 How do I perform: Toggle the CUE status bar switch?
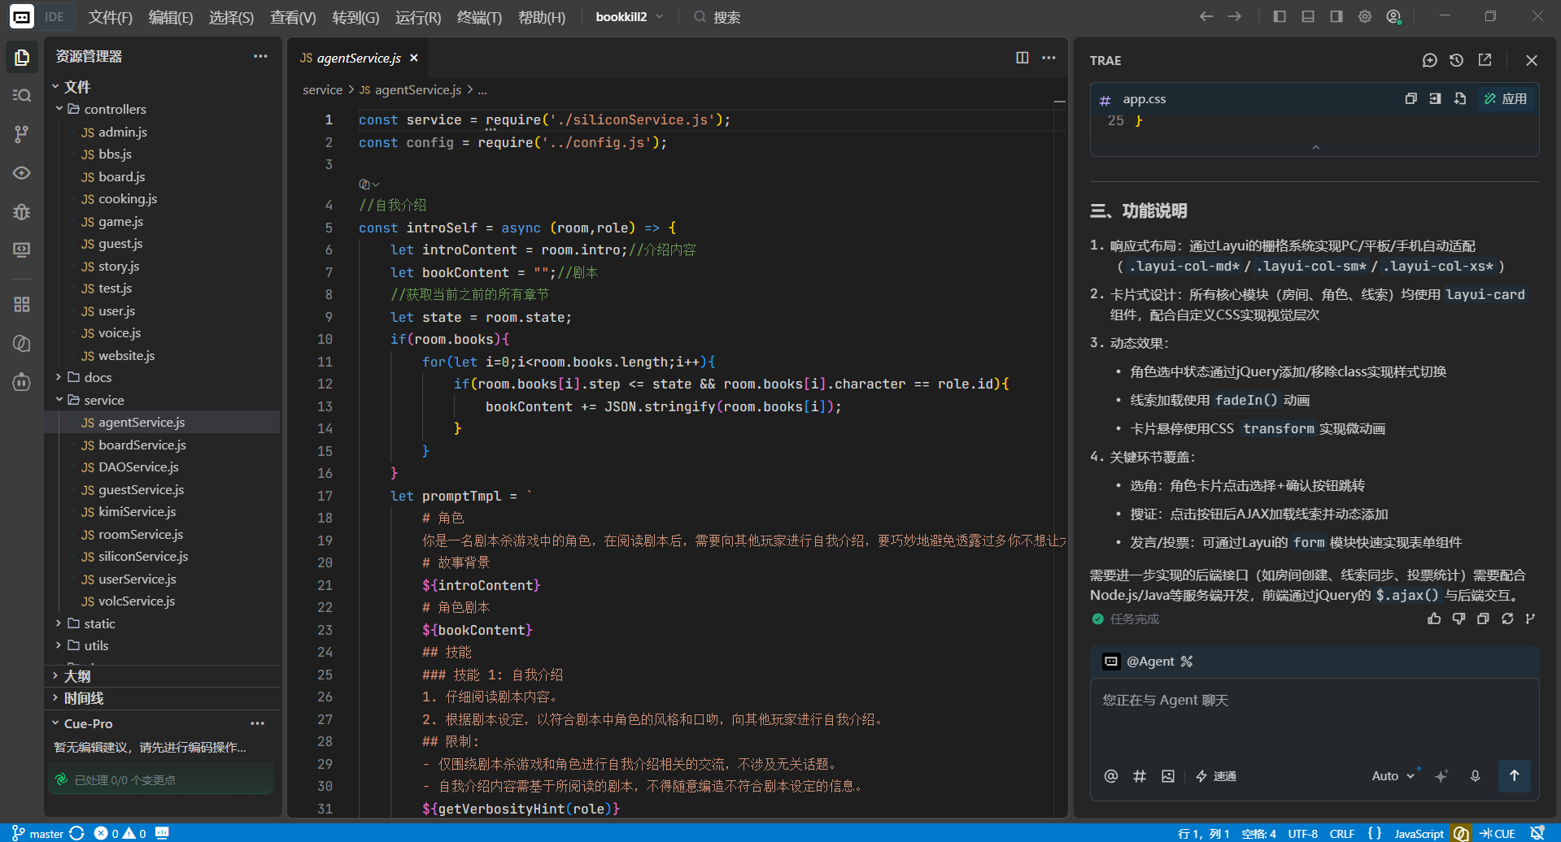[1498, 833]
